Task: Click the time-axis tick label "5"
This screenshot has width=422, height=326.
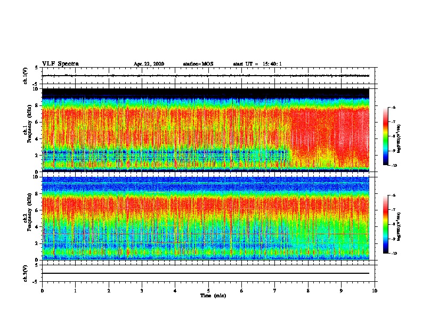Action: 208,291
